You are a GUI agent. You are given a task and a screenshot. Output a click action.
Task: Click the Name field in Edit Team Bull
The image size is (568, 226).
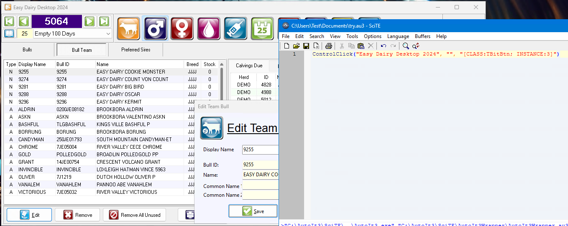(x=260, y=175)
